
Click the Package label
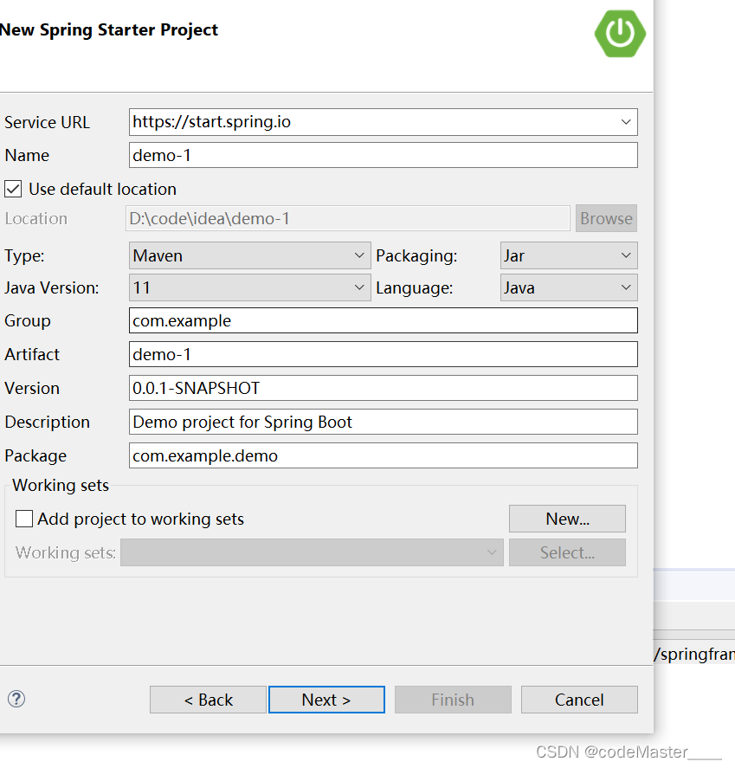click(x=35, y=456)
